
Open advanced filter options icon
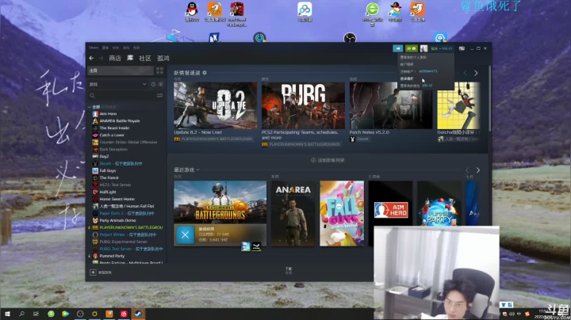[159, 96]
